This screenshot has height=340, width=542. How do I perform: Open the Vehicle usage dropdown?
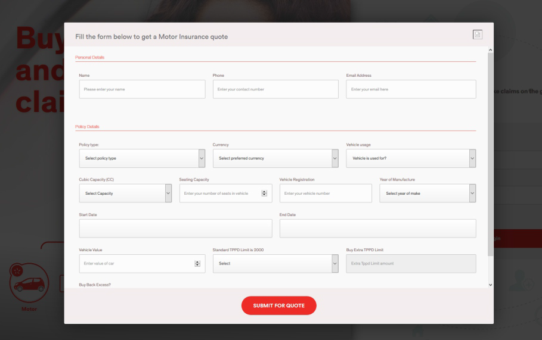tap(411, 158)
